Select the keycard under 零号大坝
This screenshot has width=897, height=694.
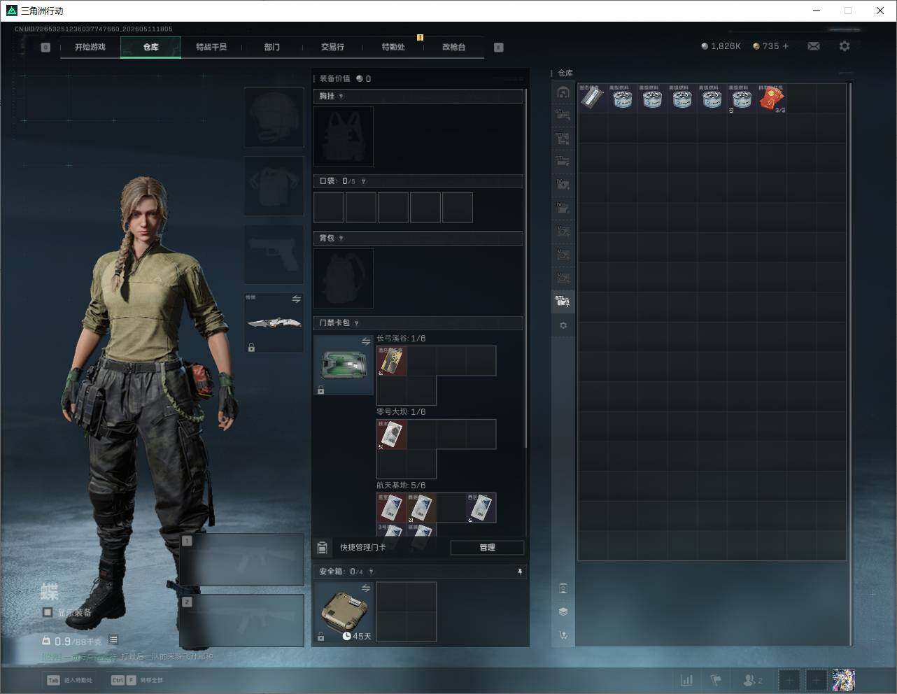[392, 434]
